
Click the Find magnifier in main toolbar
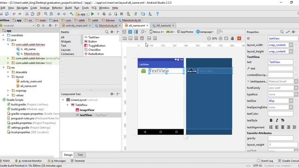click(46, 14)
